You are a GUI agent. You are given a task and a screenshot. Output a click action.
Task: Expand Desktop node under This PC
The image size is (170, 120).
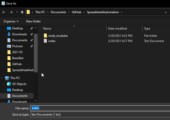click(3, 90)
